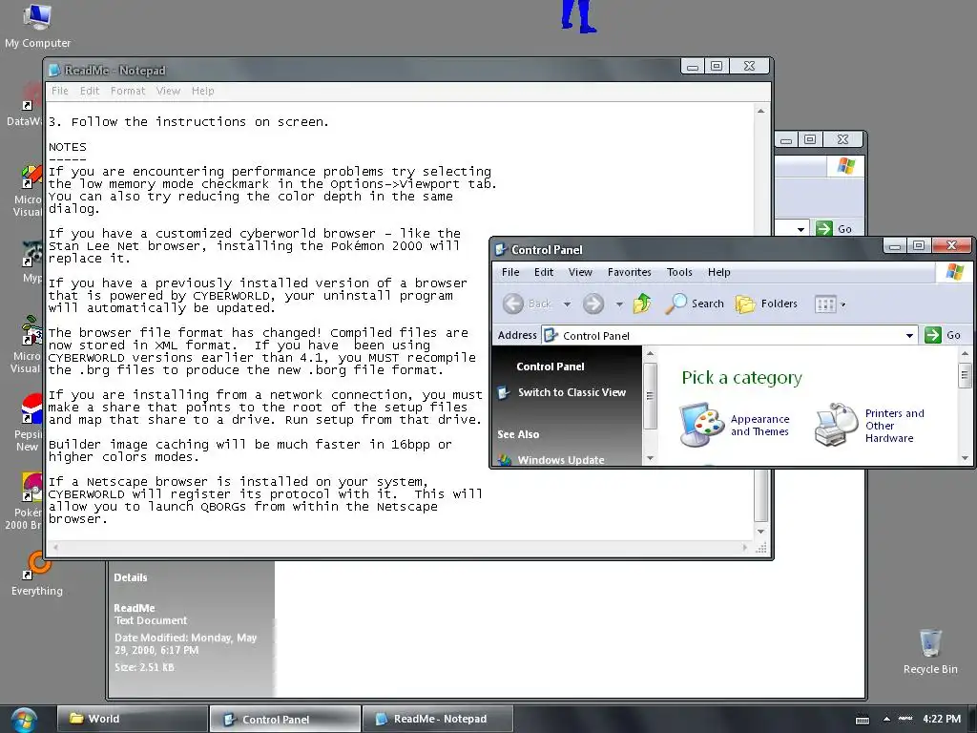977x733 pixels.
Task: Open the Views dropdown arrow
Action: coord(843,304)
